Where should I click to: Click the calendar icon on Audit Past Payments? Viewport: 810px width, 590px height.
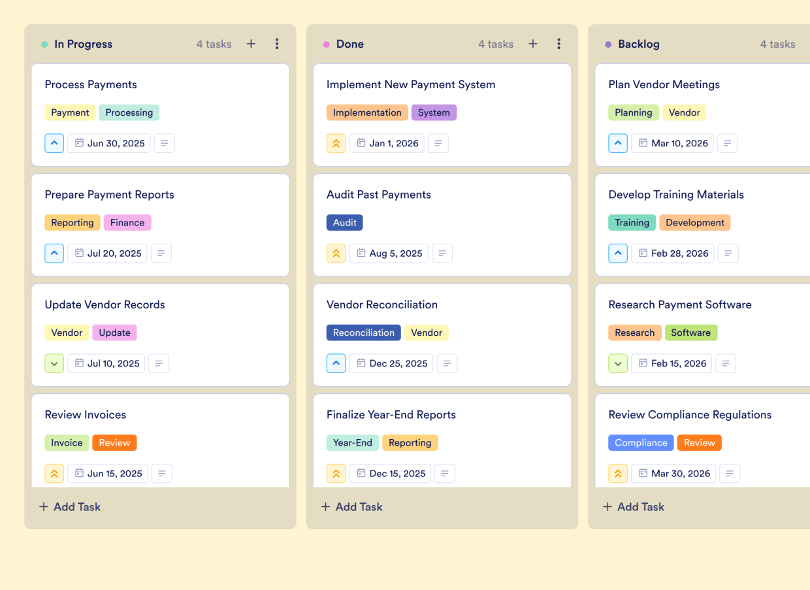362,253
